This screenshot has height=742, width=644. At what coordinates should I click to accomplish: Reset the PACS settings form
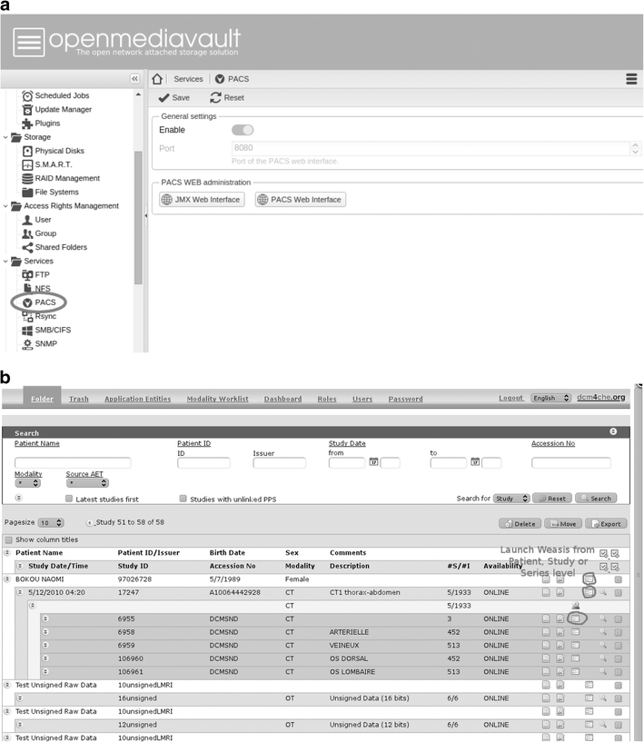[227, 97]
